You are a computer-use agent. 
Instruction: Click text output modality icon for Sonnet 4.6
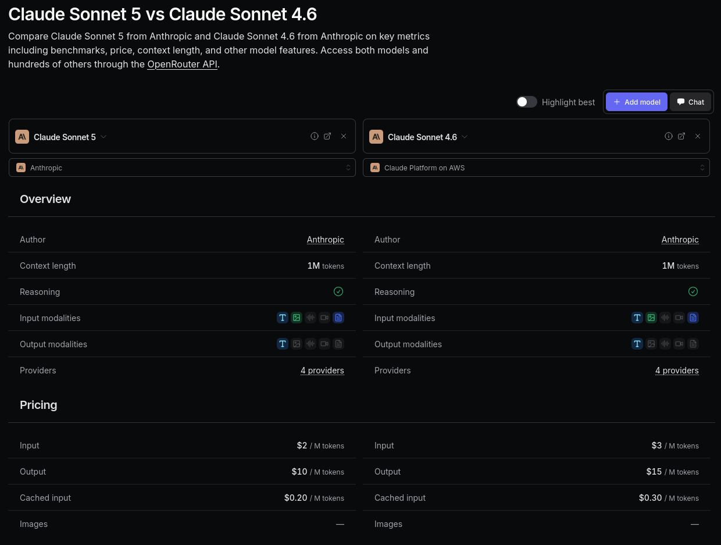[637, 344]
